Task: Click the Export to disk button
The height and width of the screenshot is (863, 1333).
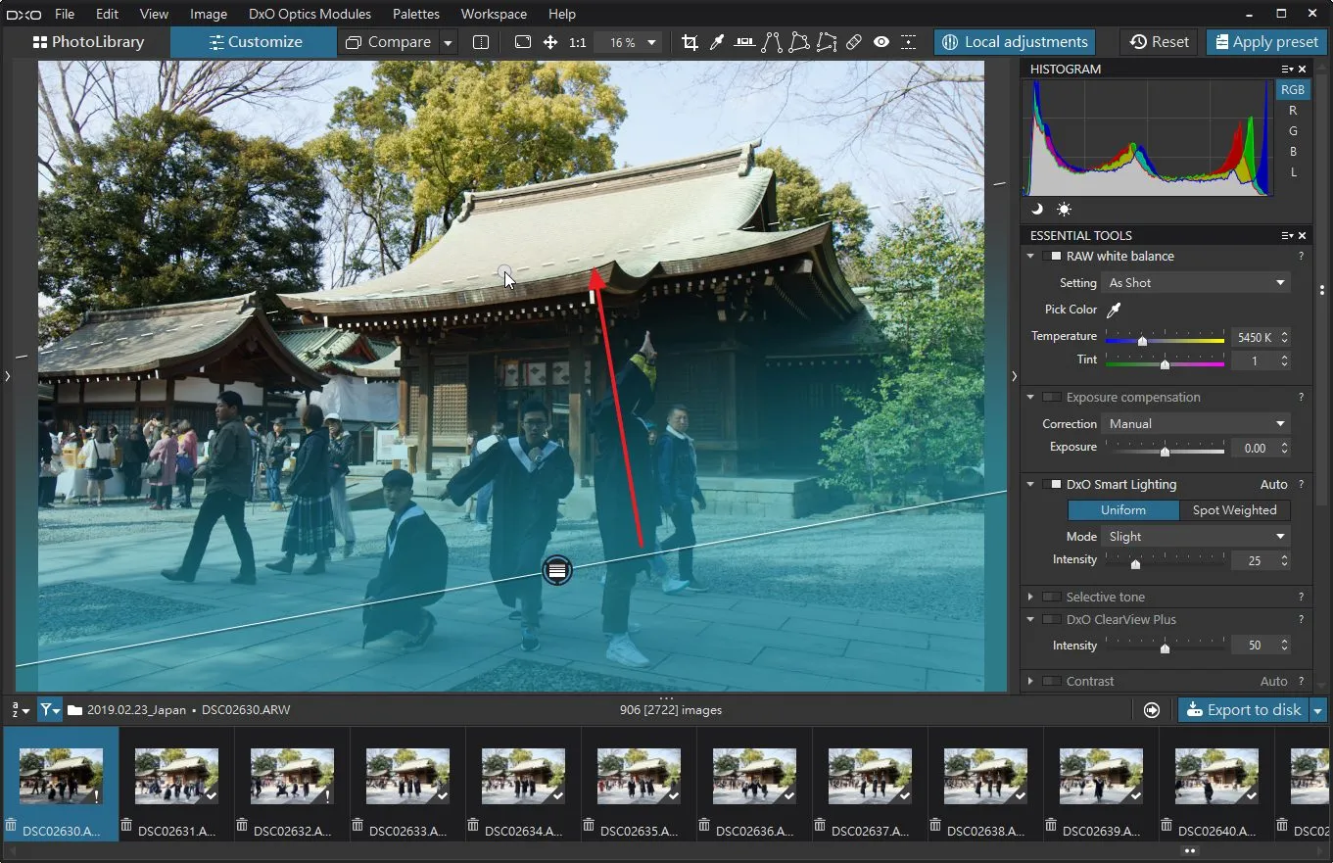Action: coord(1243,710)
